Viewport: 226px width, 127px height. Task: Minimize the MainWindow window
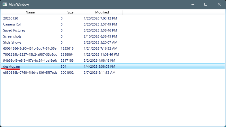click(x=192, y=5)
